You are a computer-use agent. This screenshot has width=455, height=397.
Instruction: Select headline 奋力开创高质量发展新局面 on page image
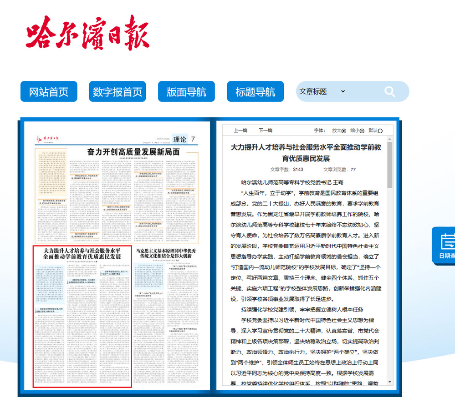click(x=133, y=152)
